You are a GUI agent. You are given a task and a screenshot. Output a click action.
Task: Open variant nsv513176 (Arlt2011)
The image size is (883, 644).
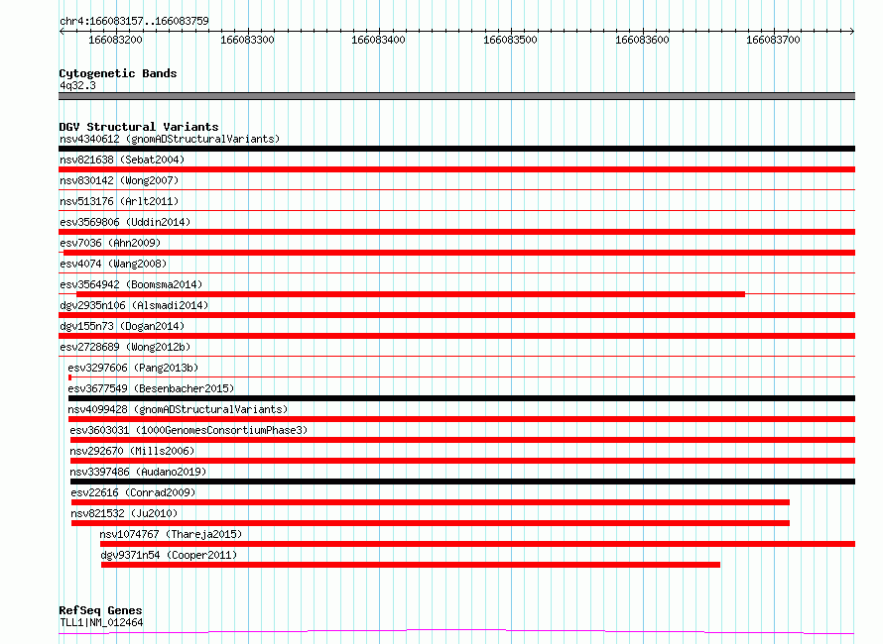(x=119, y=201)
